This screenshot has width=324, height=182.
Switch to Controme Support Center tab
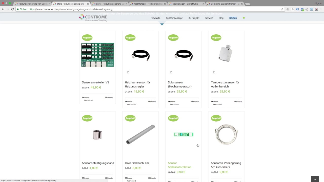[x=225, y=4]
